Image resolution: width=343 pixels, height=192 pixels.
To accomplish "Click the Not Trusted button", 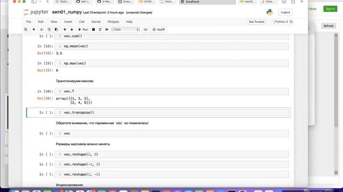I will point(257,22).
